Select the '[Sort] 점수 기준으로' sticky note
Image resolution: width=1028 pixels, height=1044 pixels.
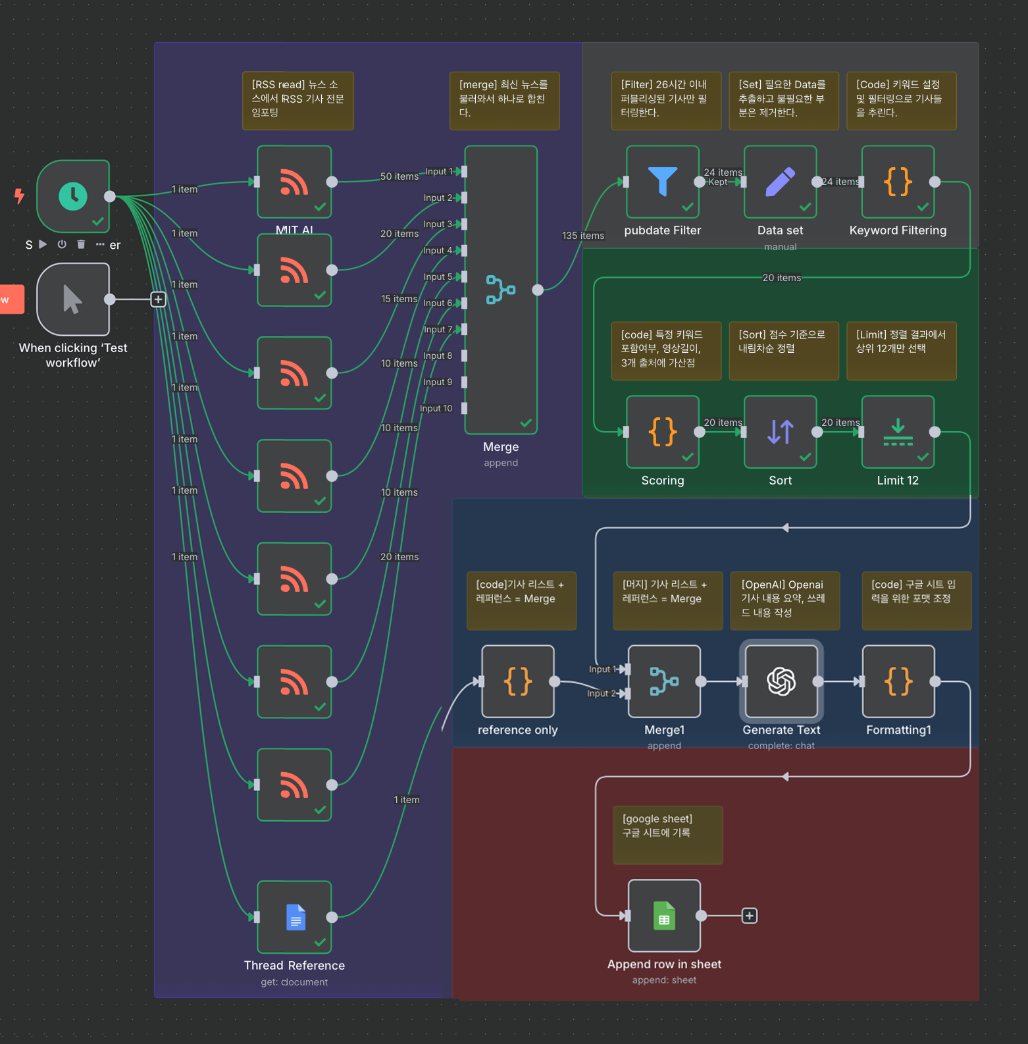point(784,351)
